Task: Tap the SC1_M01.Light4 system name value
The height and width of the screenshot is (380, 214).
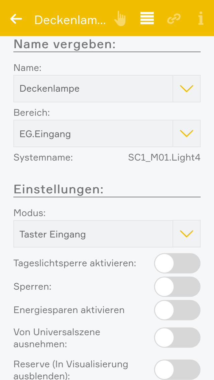Action: pos(164,158)
